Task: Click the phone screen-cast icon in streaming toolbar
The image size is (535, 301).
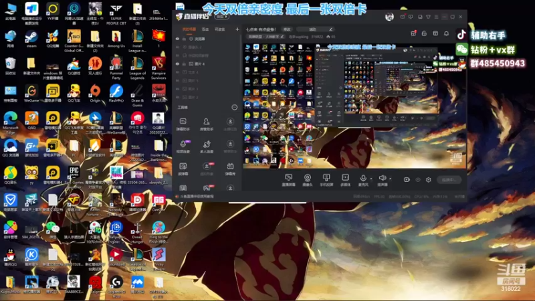Action: tap(326, 180)
